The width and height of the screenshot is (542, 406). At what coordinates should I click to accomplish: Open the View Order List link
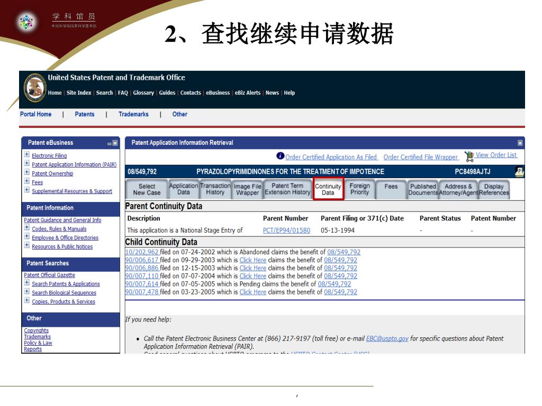pyautogui.click(x=496, y=155)
